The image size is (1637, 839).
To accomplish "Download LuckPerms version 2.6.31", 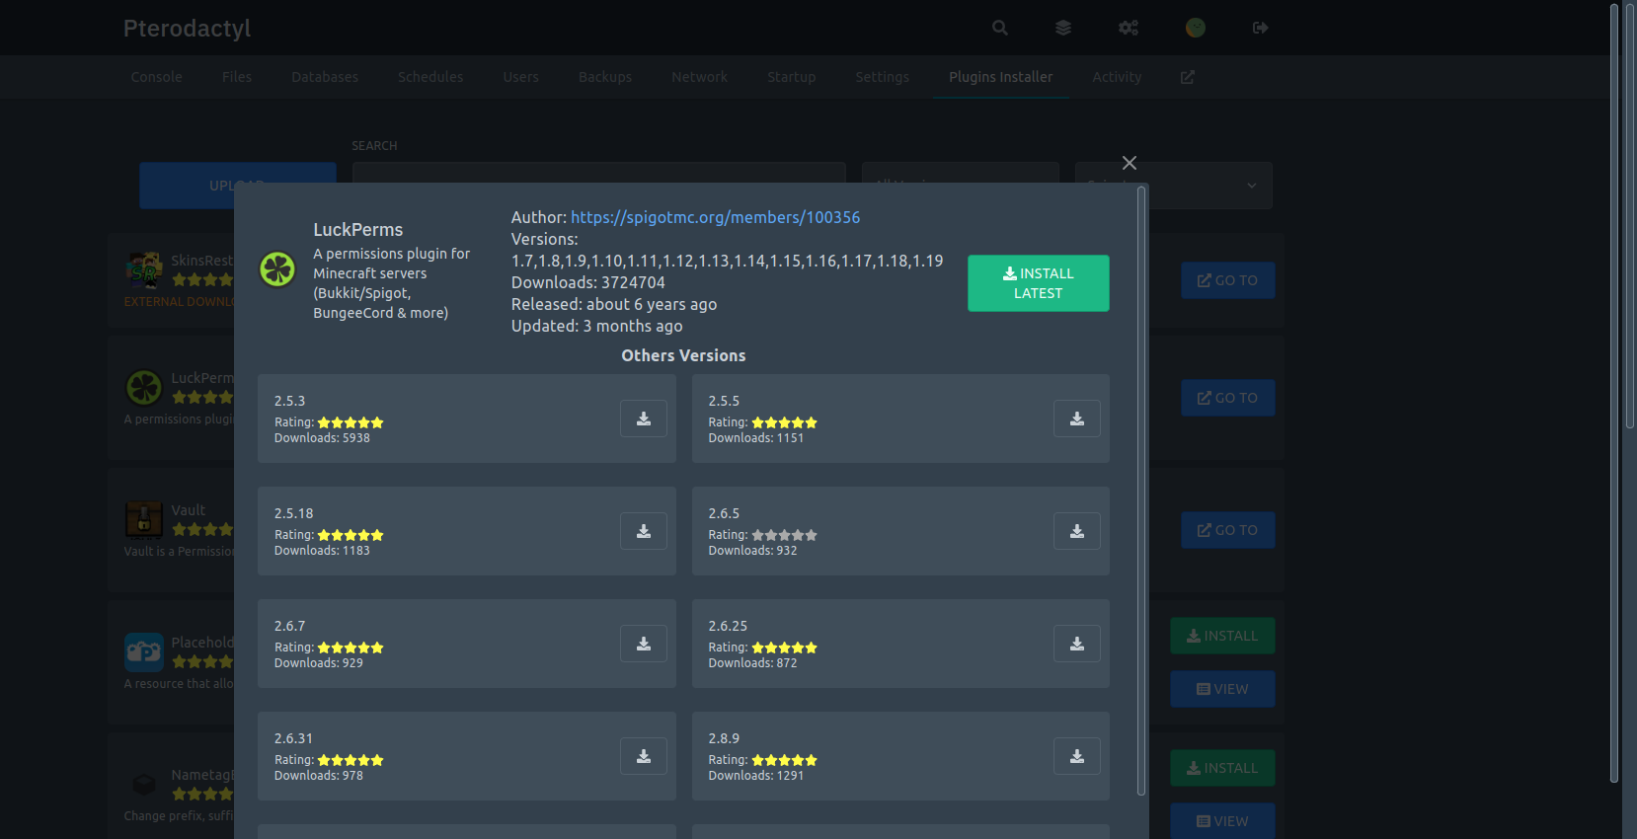I will pos(643,756).
